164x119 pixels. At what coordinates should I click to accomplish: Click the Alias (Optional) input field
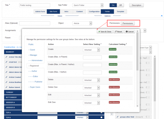click(x=35, y=23)
